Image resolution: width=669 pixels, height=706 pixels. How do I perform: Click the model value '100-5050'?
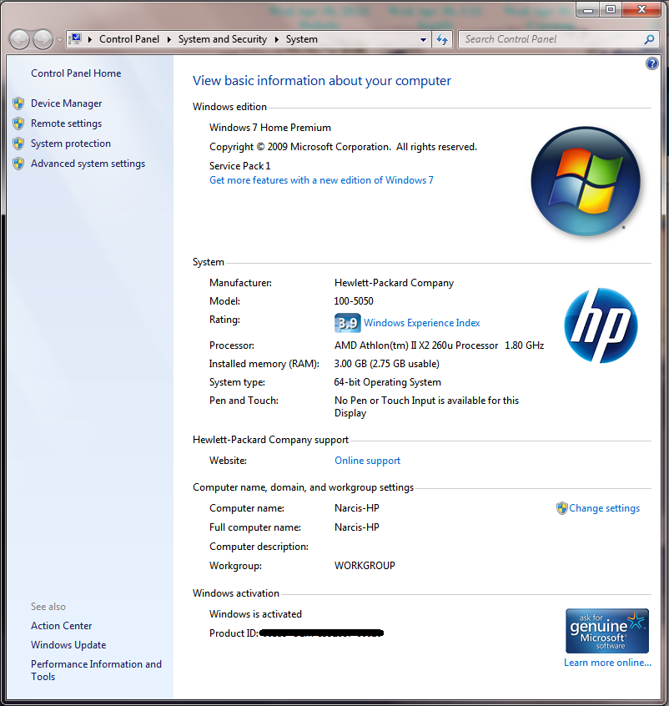pyautogui.click(x=354, y=301)
